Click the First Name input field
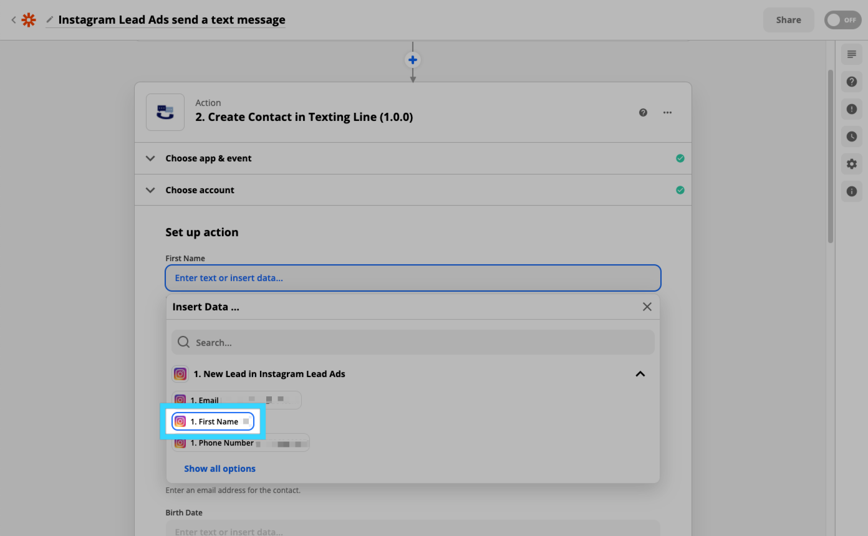The width and height of the screenshot is (868, 536). [413, 278]
